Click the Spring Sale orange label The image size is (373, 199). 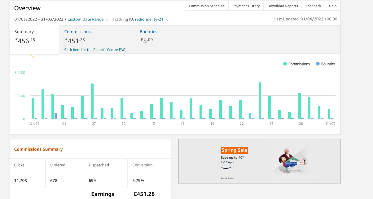pyautogui.click(x=234, y=150)
